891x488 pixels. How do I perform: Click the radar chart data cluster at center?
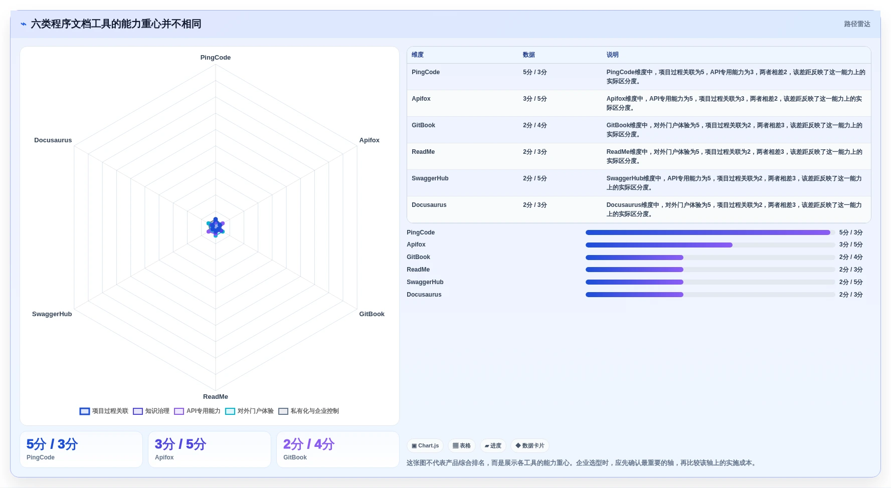pyautogui.click(x=216, y=227)
